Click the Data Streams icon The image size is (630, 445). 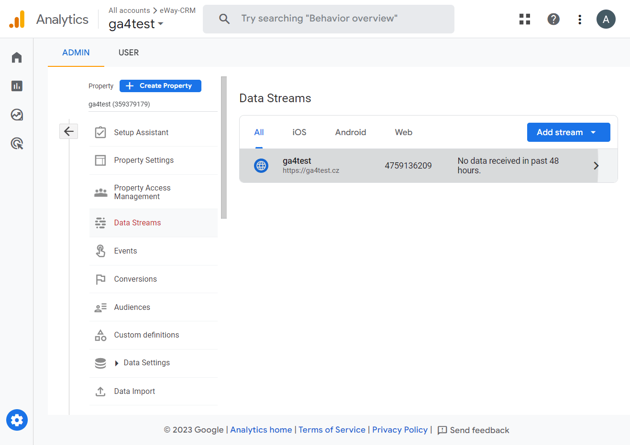(100, 223)
